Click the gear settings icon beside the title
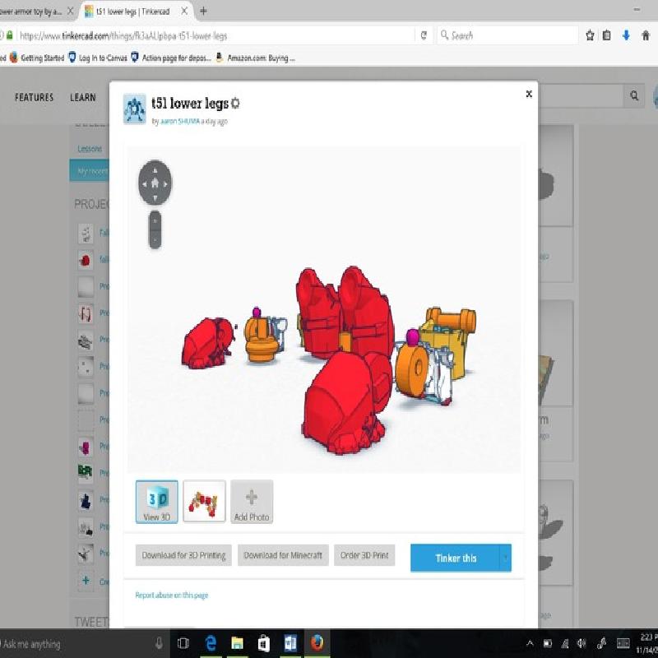658x658 pixels. (x=235, y=103)
